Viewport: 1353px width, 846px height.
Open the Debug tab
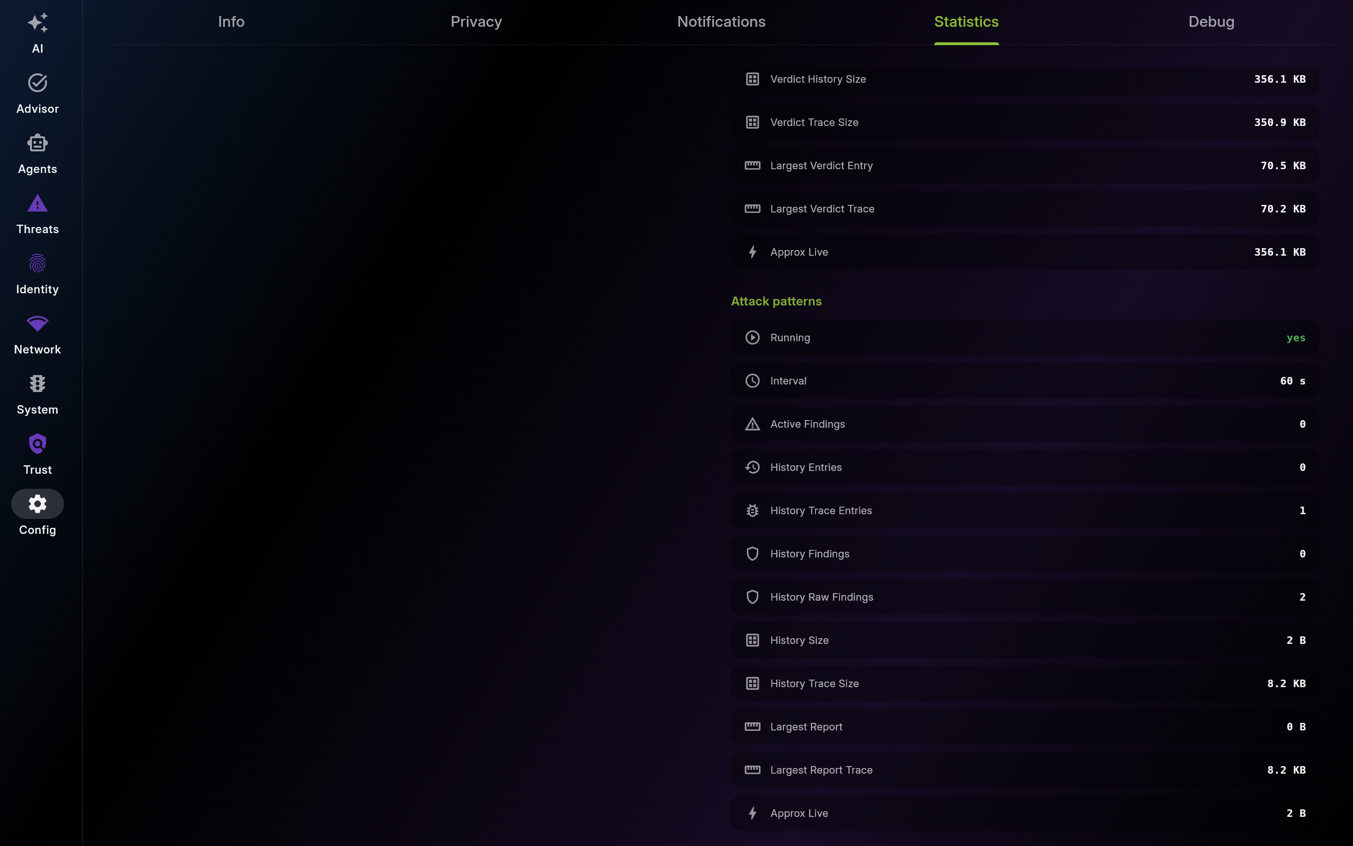(1211, 22)
